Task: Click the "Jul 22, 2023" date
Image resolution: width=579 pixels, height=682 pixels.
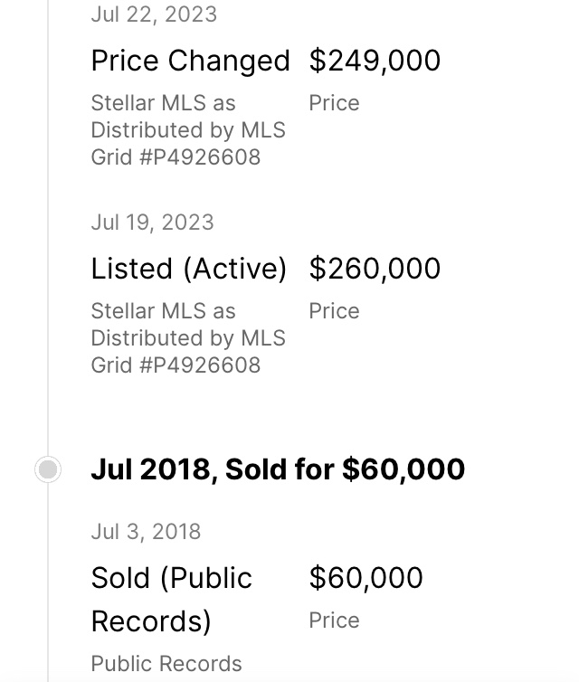Action: 154,14
